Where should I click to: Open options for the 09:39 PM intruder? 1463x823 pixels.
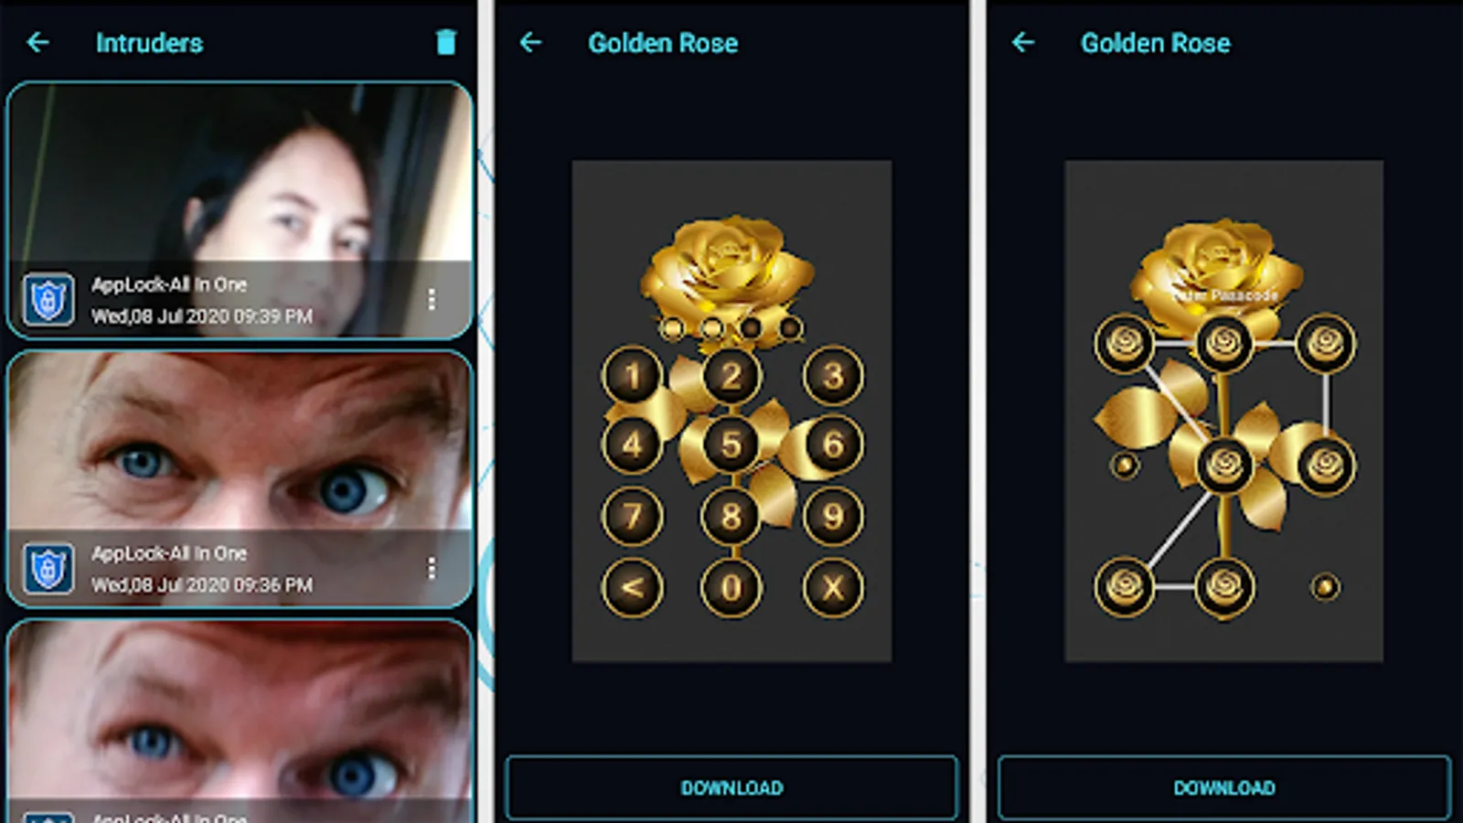tap(432, 299)
